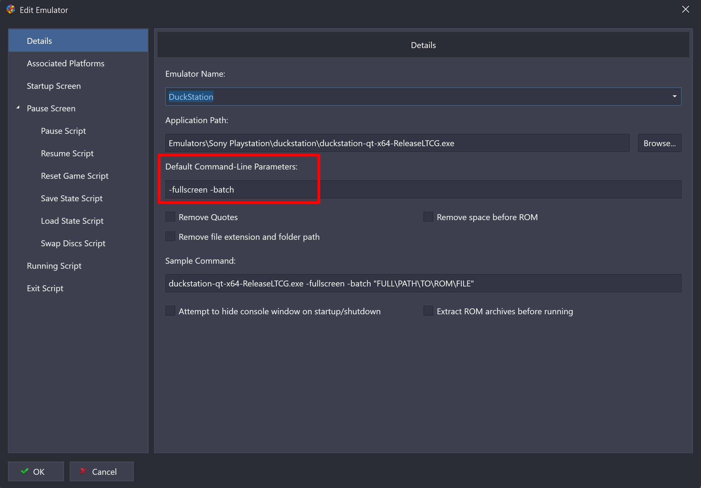The height and width of the screenshot is (488, 701).
Task: Enable Remove space before ROM checkbox
Action: [428, 217]
